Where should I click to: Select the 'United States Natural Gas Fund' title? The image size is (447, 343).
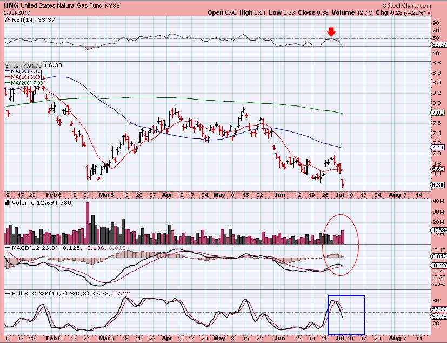tap(62, 6)
